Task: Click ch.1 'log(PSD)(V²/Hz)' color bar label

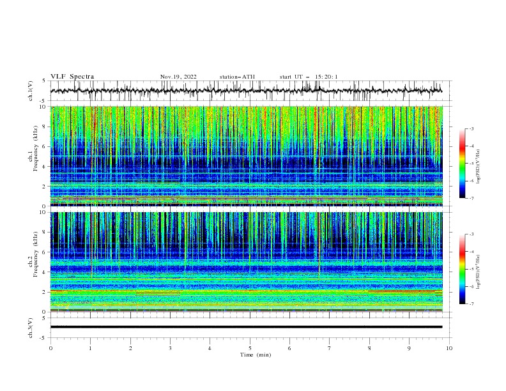Action: [478, 167]
